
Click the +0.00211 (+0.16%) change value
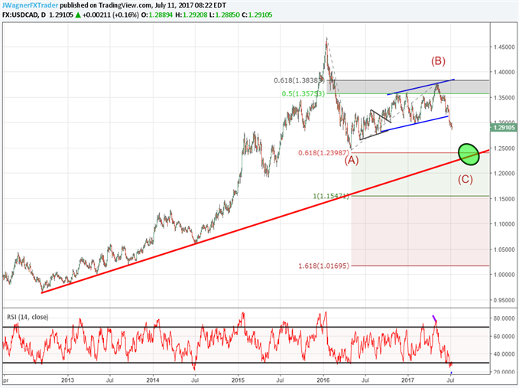pos(111,15)
